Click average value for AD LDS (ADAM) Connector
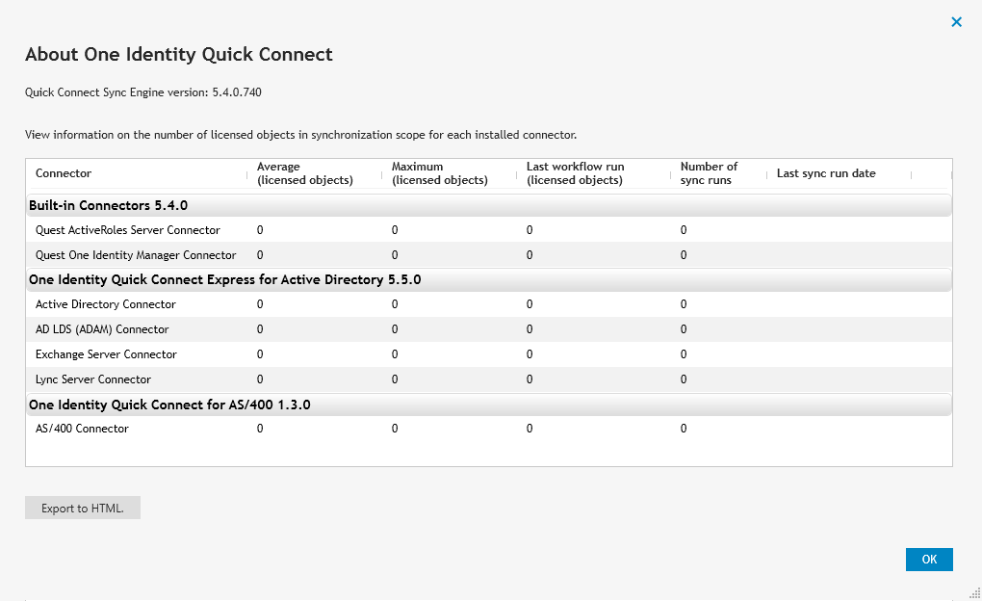 (260, 329)
